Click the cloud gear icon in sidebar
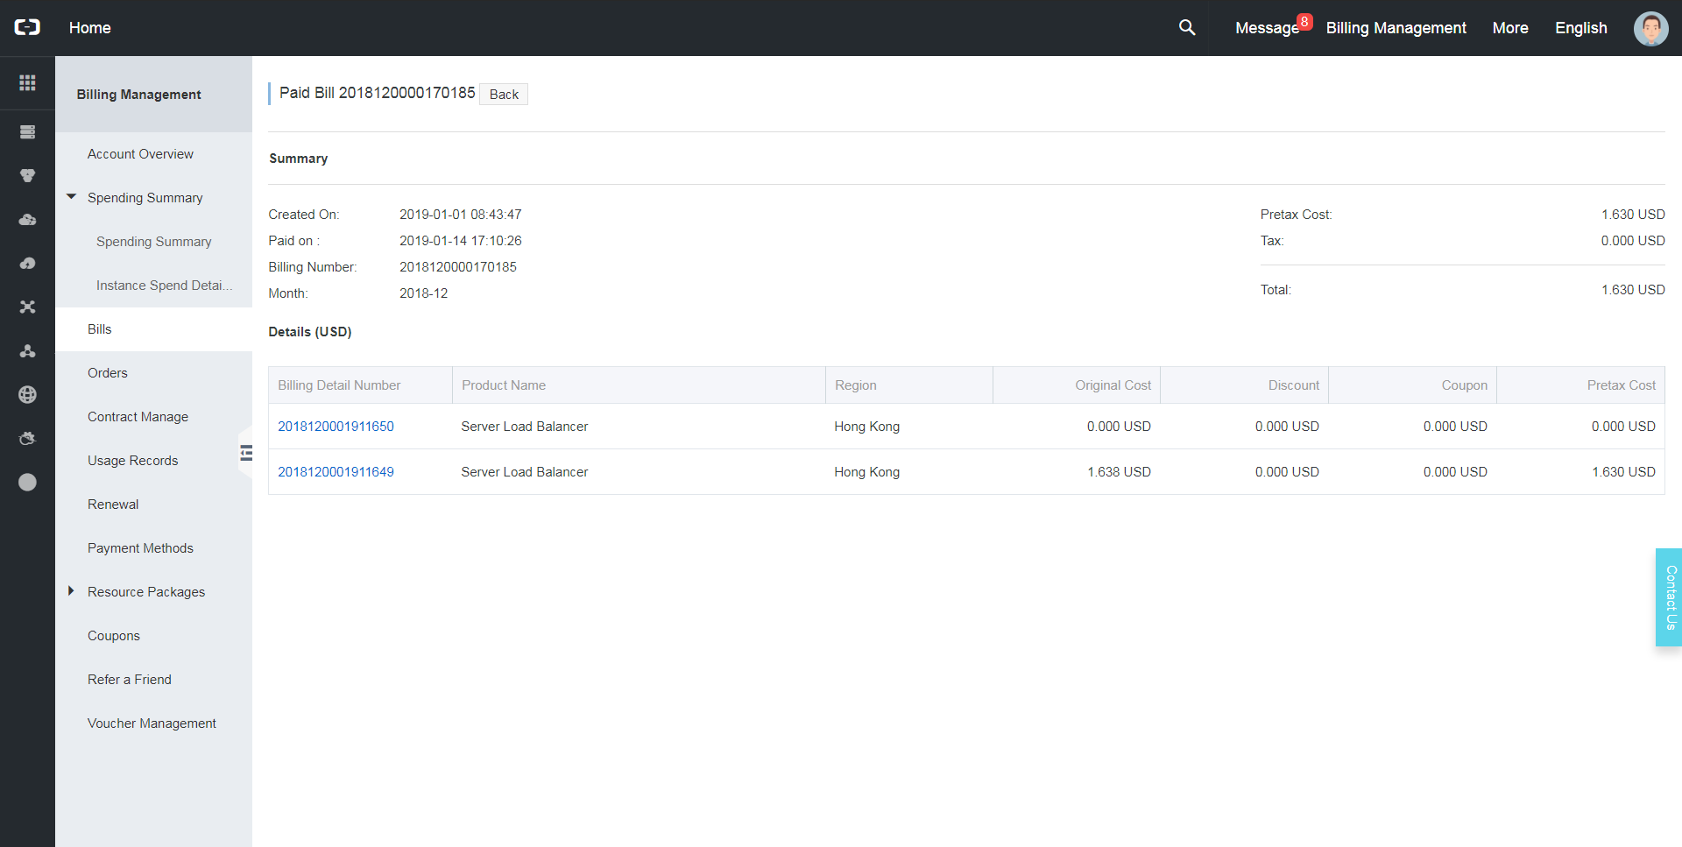This screenshot has height=847, width=1682. (27, 439)
